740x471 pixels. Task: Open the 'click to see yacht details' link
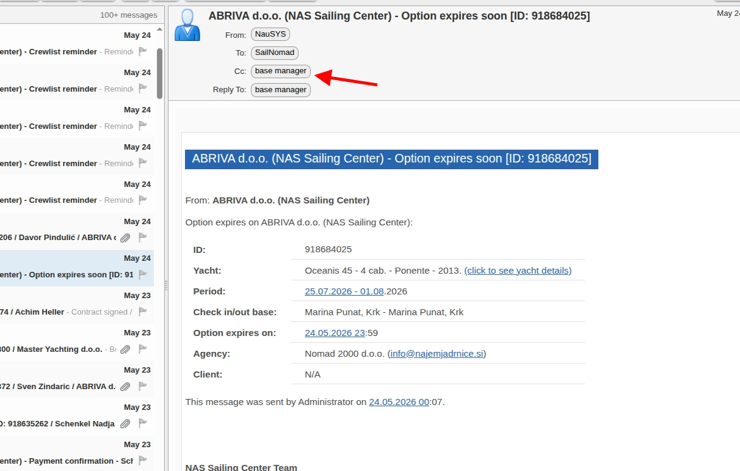coord(518,271)
